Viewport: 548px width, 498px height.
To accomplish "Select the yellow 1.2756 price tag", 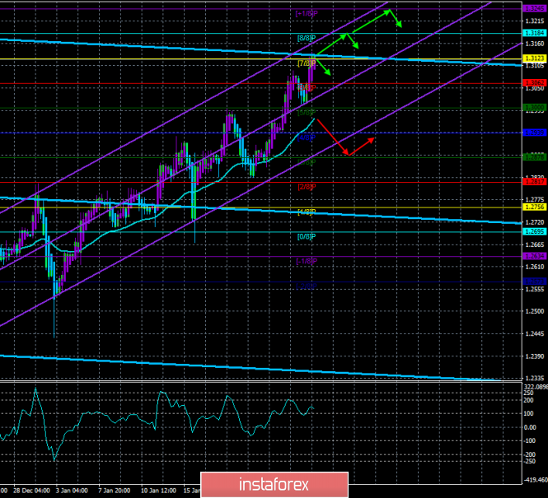I will pyautogui.click(x=534, y=207).
